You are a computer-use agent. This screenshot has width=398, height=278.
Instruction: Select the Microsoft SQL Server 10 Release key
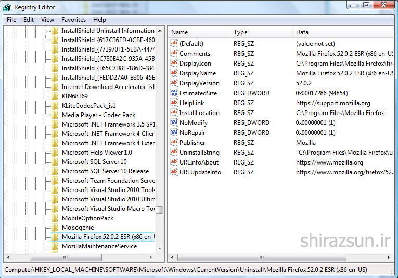click(105, 171)
